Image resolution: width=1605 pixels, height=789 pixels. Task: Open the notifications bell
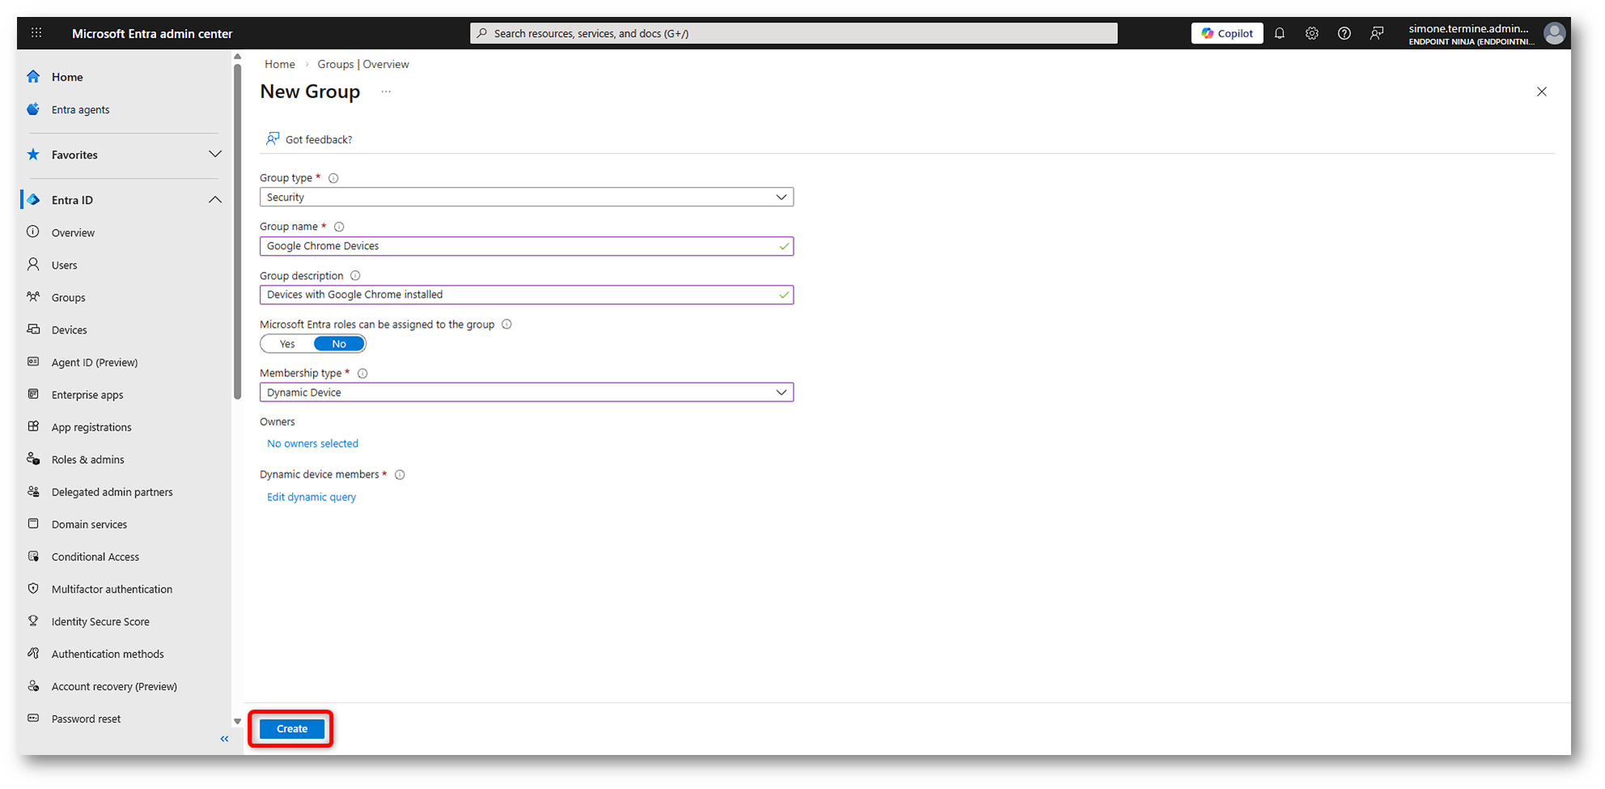pyautogui.click(x=1280, y=33)
